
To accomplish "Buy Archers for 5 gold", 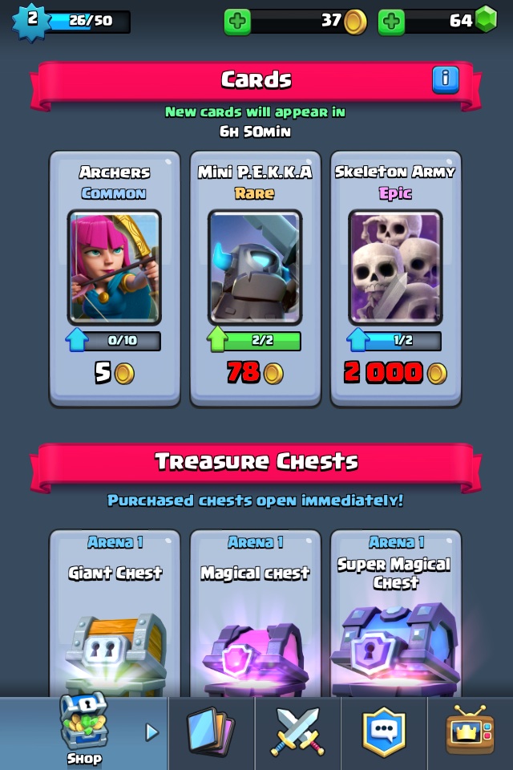I will (115, 373).
